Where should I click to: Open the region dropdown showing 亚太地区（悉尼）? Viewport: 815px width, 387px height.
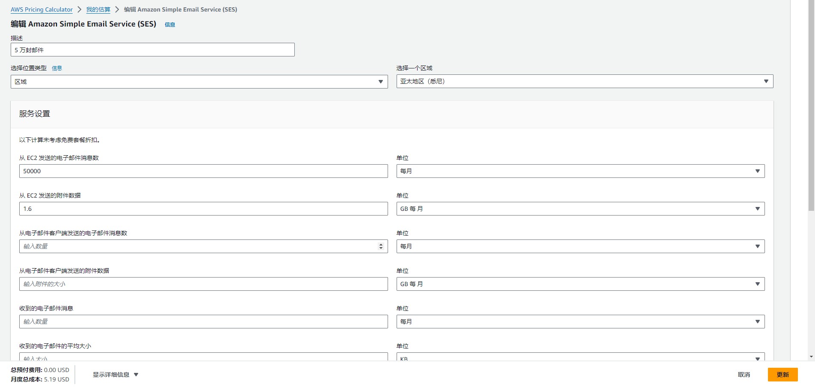point(585,81)
